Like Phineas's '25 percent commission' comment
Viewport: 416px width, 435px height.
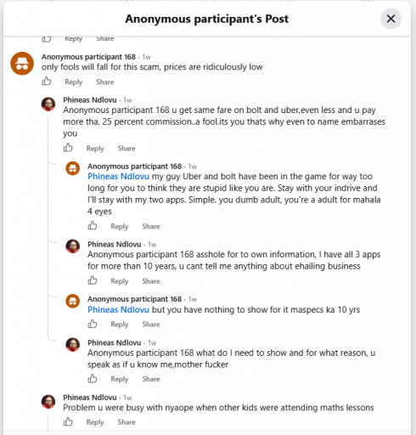tap(68, 148)
